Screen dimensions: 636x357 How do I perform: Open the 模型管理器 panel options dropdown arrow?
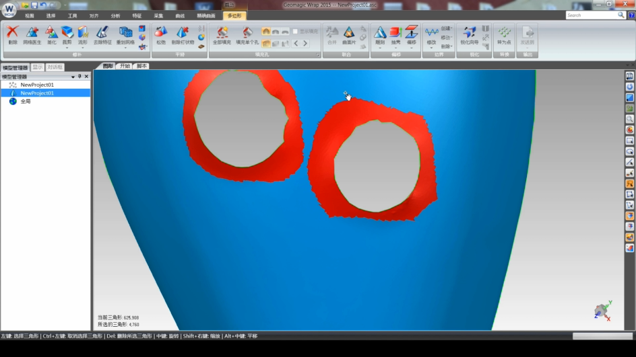coord(73,77)
